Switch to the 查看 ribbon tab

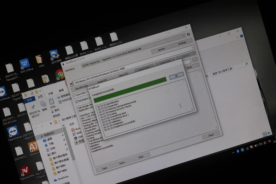(x=61, y=90)
